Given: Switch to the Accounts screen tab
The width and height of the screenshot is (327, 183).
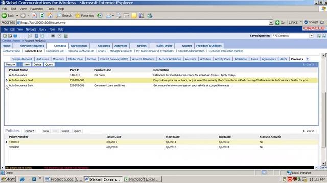Looking at the screenshot, I should pyautogui.click(x=104, y=46).
